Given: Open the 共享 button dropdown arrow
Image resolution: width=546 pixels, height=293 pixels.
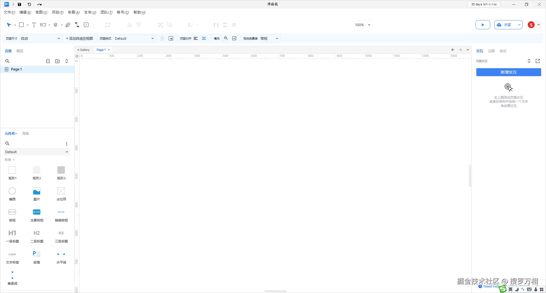Looking at the screenshot, I should coord(519,25).
